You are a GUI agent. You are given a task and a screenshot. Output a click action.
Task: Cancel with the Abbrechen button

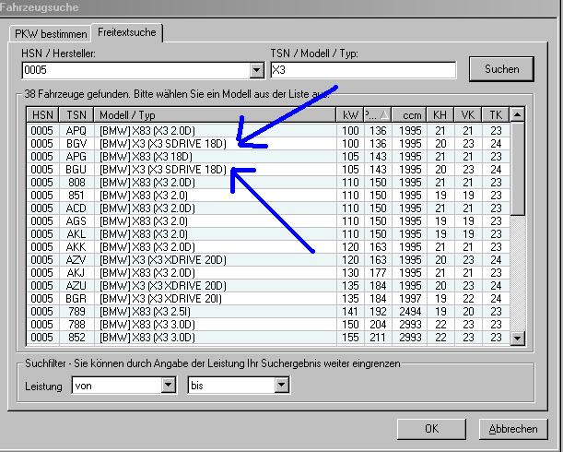point(512,429)
